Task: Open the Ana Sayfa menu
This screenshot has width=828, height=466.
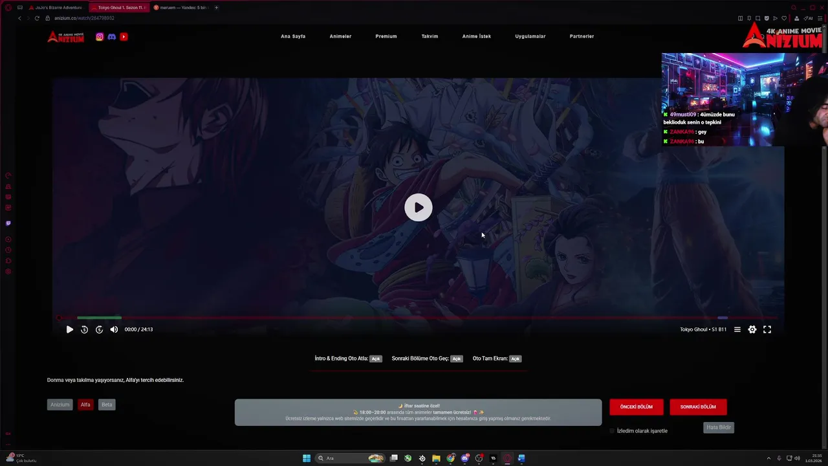Action: 293,36
